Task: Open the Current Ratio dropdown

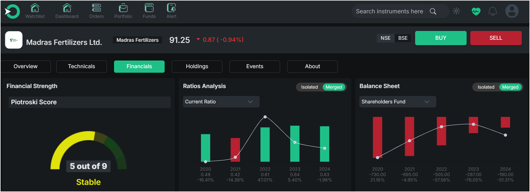Action: tap(221, 102)
